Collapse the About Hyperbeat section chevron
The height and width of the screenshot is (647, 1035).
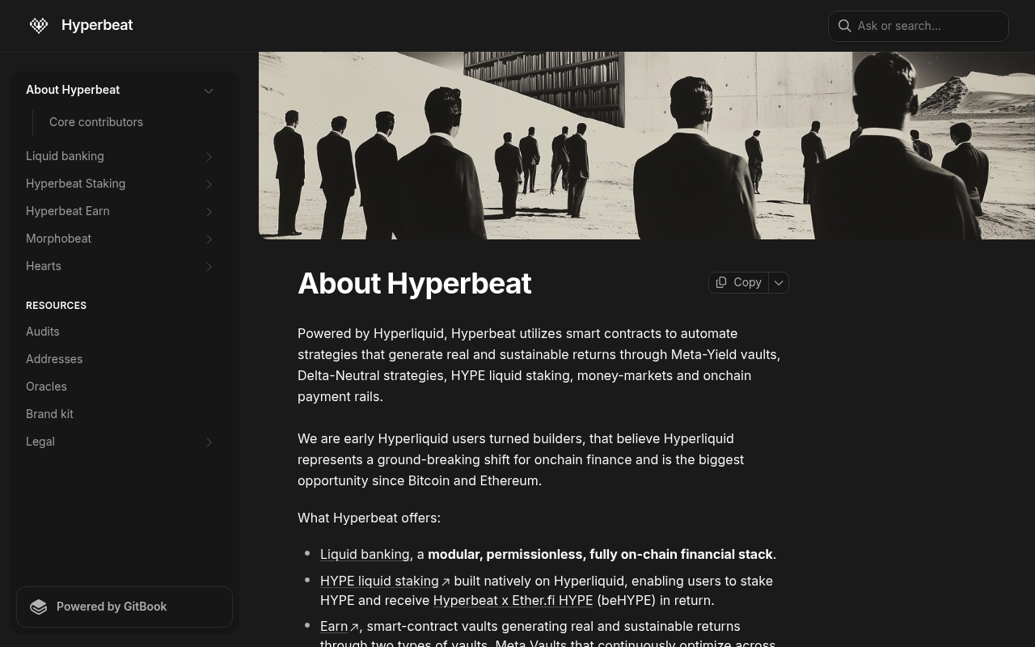(x=209, y=91)
